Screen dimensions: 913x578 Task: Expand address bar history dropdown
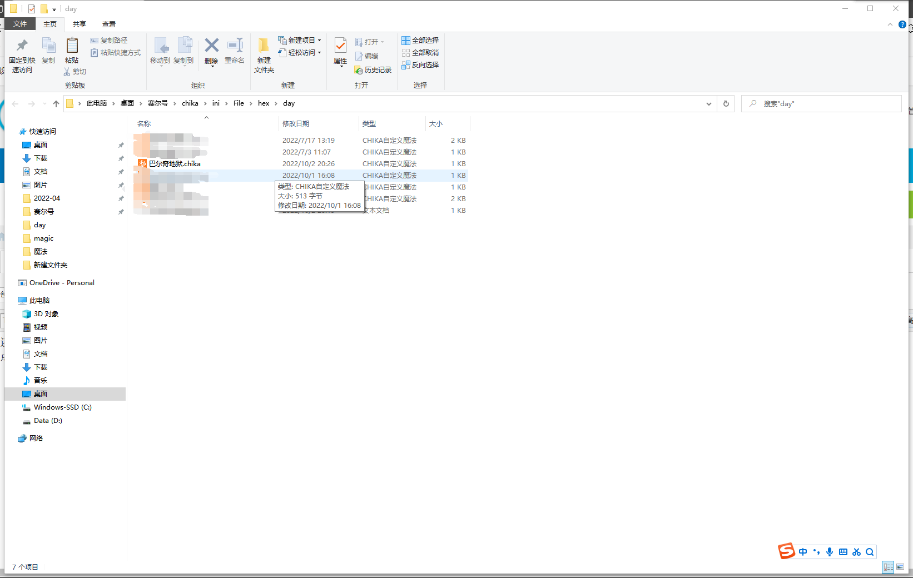pyautogui.click(x=708, y=104)
